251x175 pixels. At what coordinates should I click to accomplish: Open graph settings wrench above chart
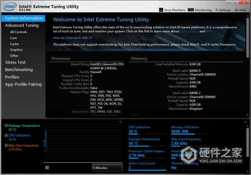click(x=120, y=122)
